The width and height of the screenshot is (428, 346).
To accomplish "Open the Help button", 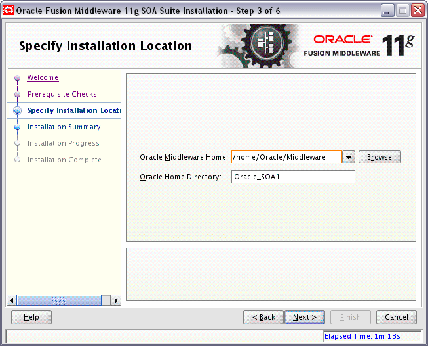I will coord(31,317).
